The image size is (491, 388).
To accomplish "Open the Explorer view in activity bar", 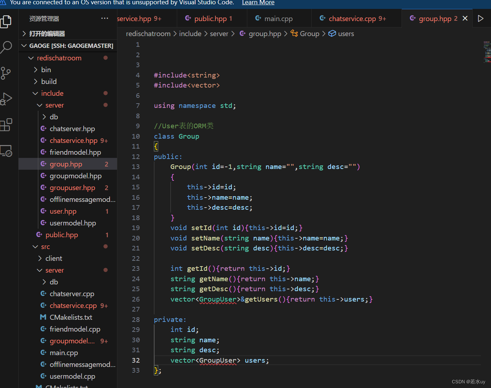I will click(6, 21).
